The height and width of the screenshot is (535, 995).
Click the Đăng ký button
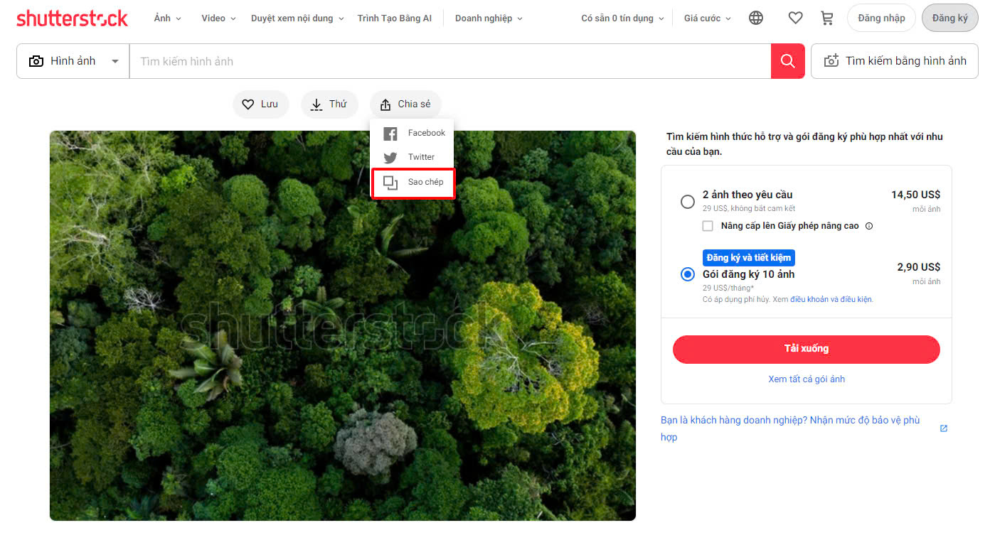coord(949,18)
